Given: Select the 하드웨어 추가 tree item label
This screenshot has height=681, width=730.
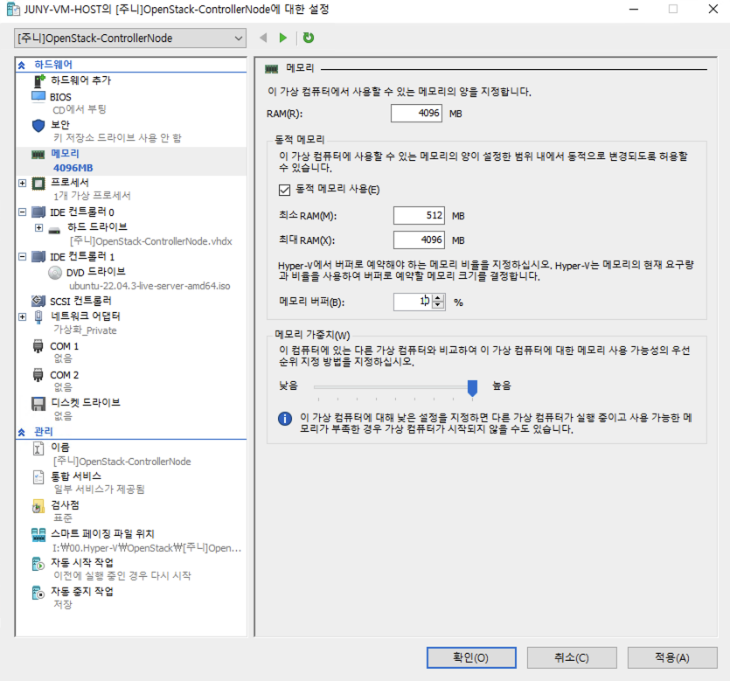Looking at the screenshot, I should tap(81, 80).
